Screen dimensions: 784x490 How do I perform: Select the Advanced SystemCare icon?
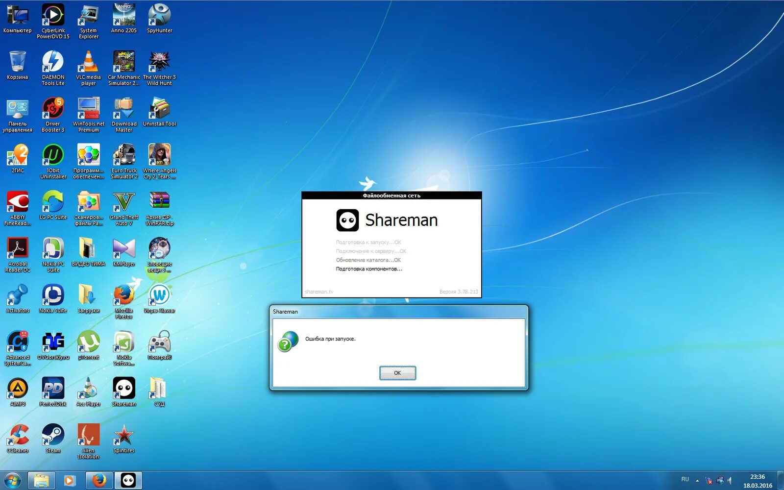(18, 348)
